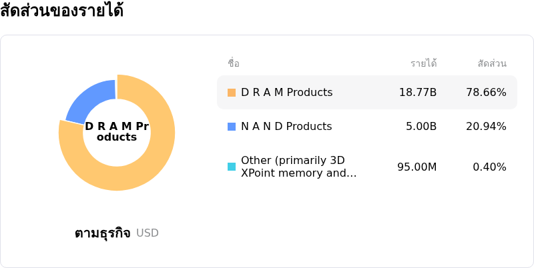
Task: Click the สัดส่วนของรายได้ heading
Action: point(62,11)
